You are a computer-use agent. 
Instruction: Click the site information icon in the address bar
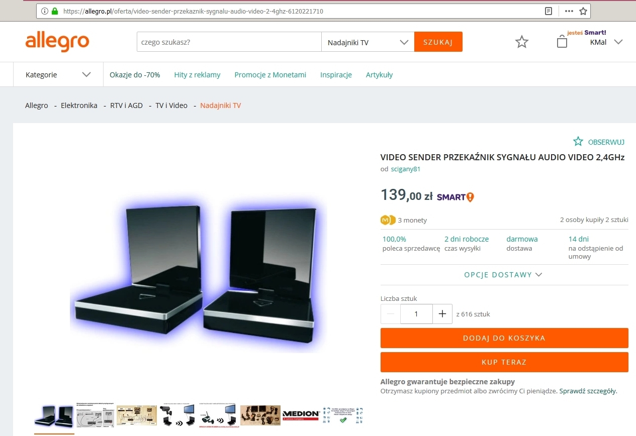[45, 11]
